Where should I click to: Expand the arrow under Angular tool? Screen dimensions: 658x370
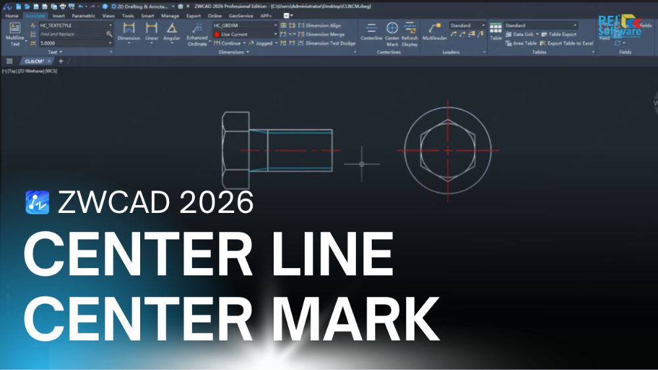click(172, 43)
